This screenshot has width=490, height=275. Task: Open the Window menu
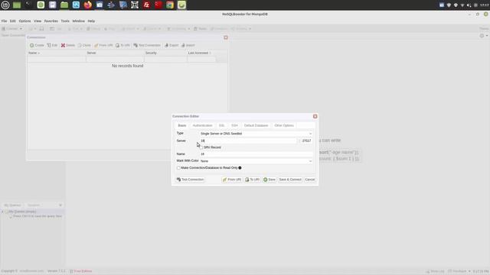coord(78,21)
